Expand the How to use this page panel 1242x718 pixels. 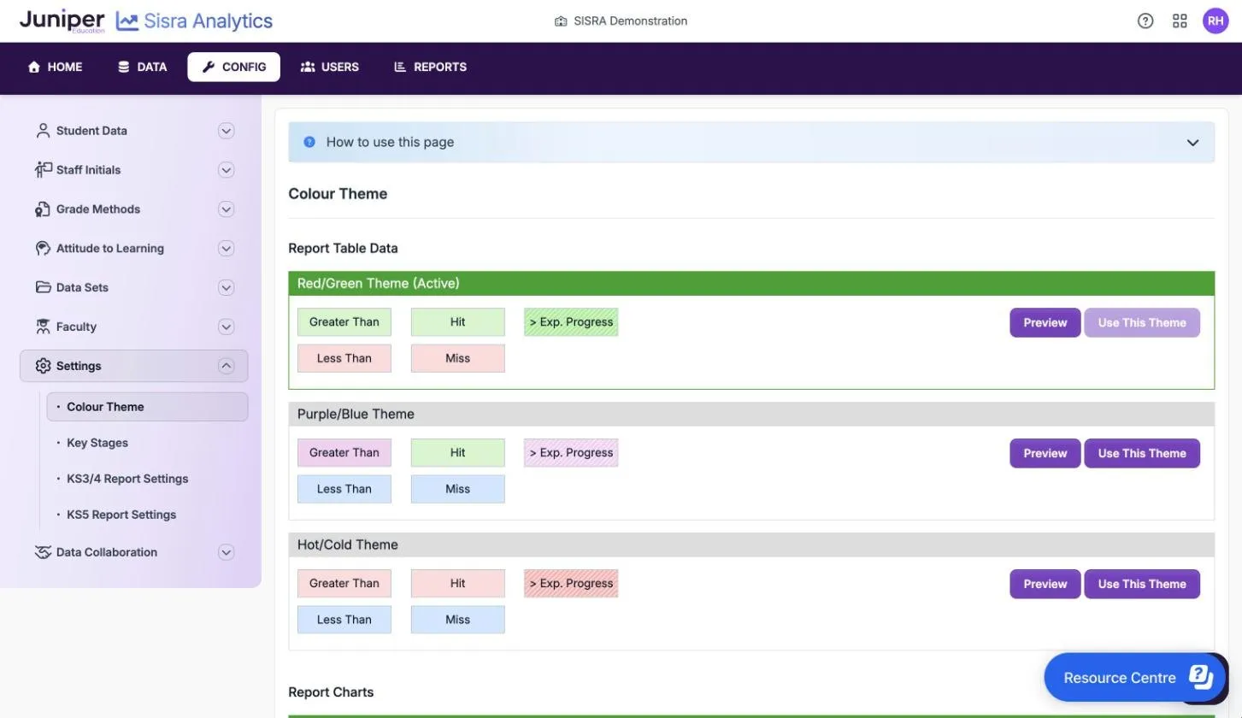(x=1192, y=143)
